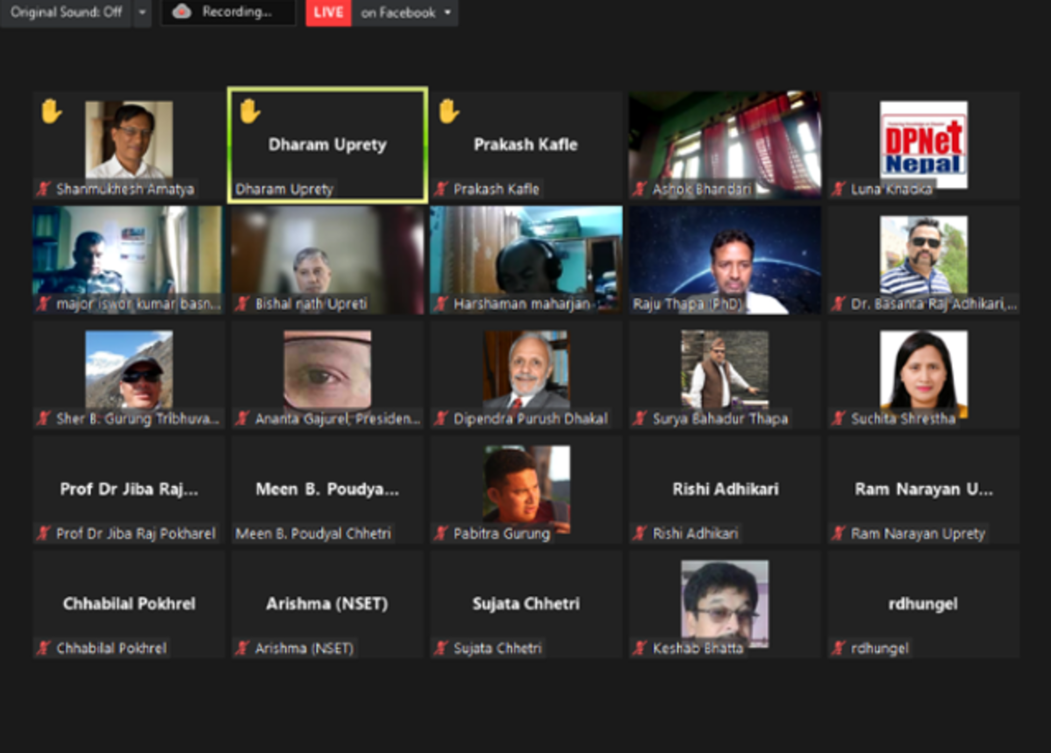Click the Recording... status label
Viewport: 1051px width, 753px height.
tap(237, 12)
